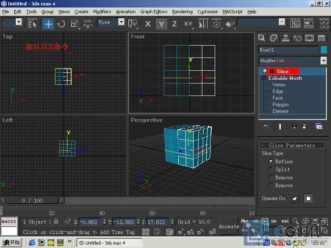Select the Polygon sub-object level
This screenshot has height=248, width=331.
click(281, 105)
